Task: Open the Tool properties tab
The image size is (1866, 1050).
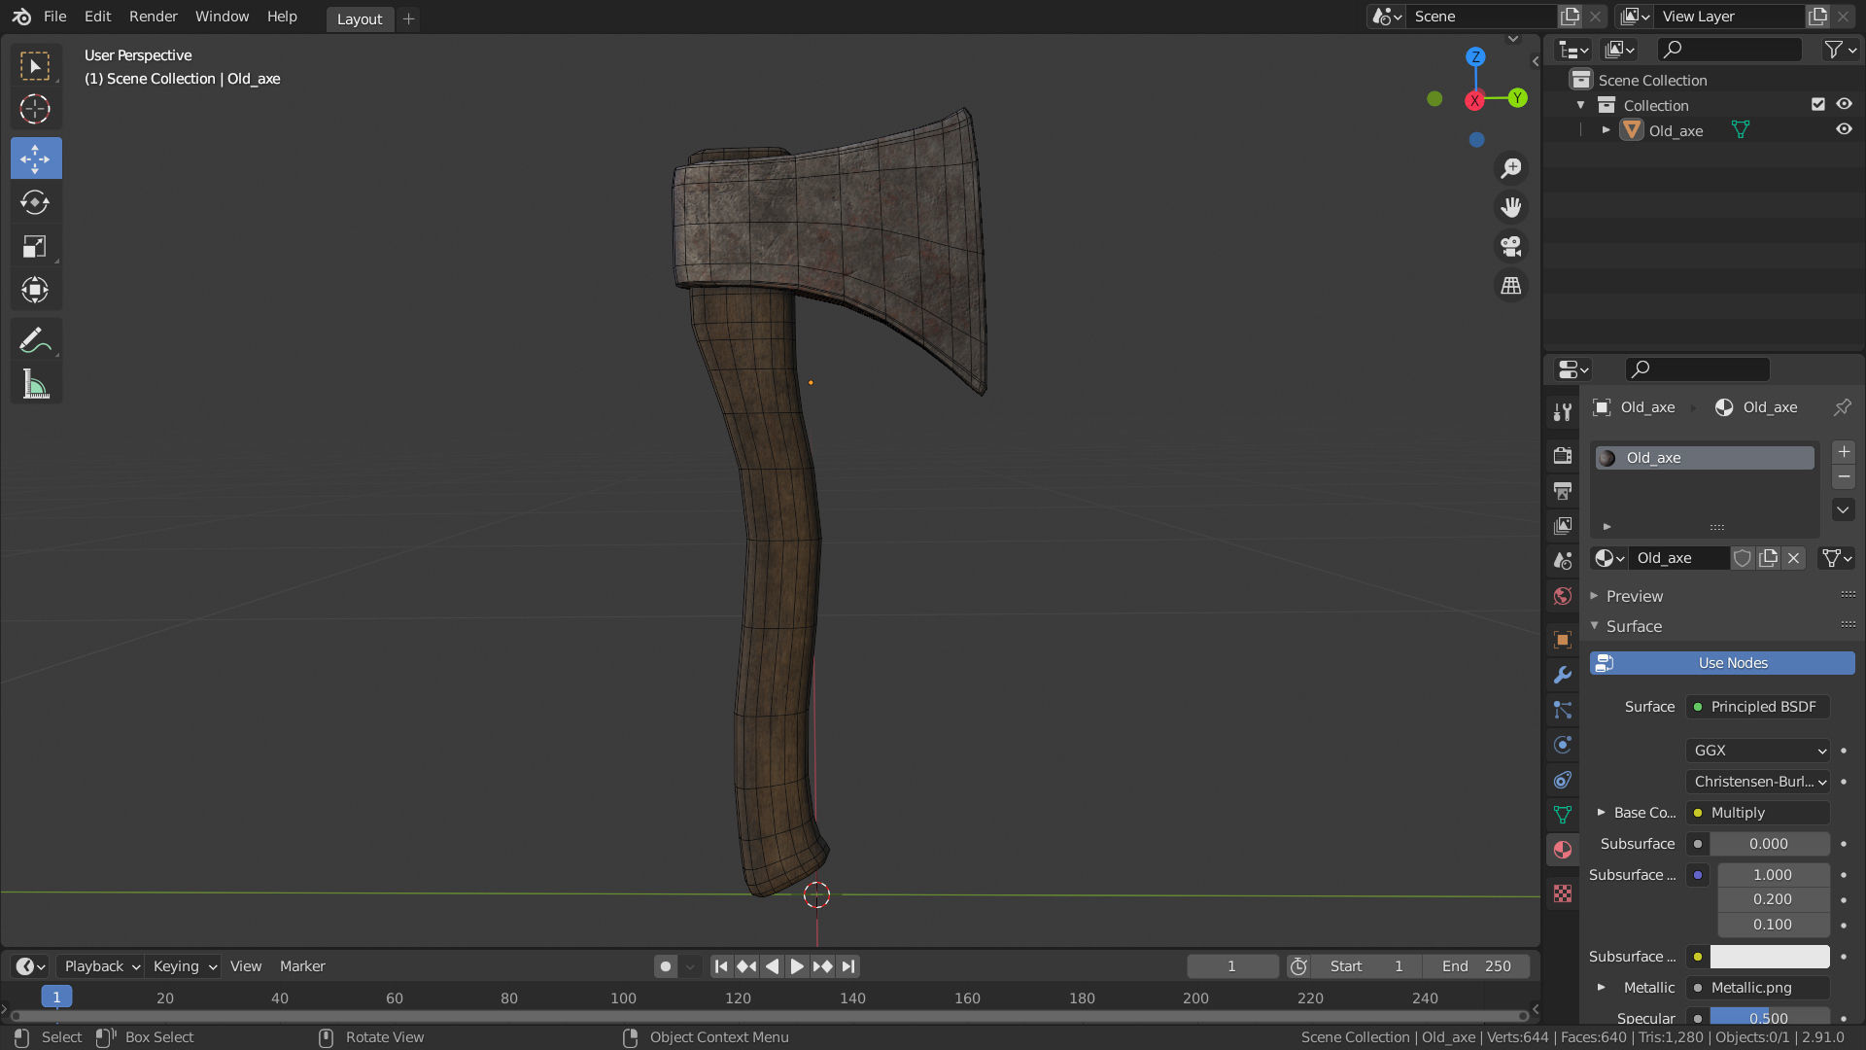Action: point(1562,412)
